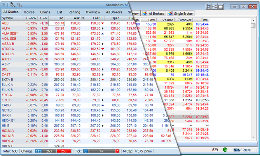Sort by the Open column header
260x156 pixels.
coord(113,18)
